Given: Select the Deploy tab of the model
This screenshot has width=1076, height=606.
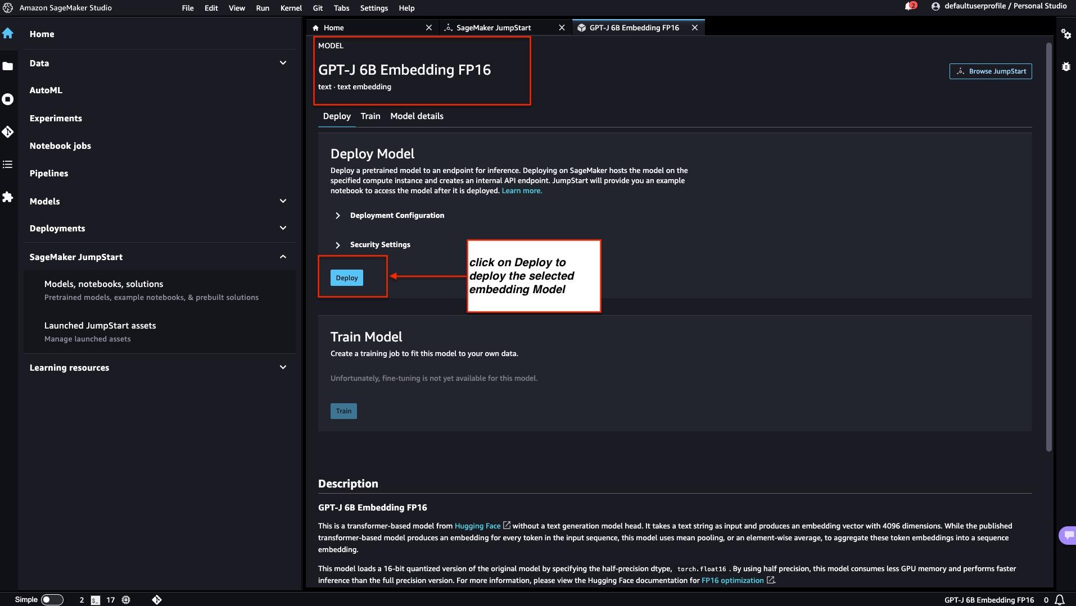Looking at the screenshot, I should (x=337, y=116).
